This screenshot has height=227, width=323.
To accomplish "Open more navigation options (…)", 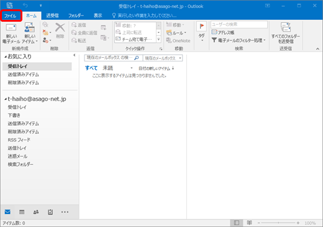I will [x=65, y=212].
